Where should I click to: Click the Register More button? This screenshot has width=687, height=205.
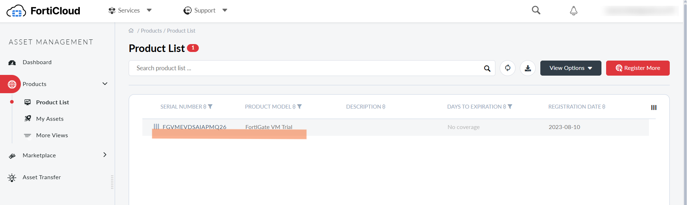(x=638, y=68)
